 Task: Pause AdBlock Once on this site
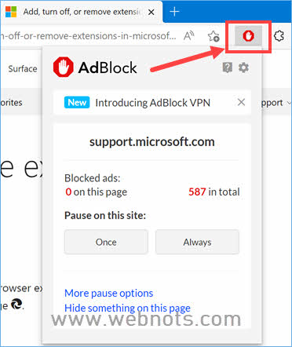(x=106, y=242)
